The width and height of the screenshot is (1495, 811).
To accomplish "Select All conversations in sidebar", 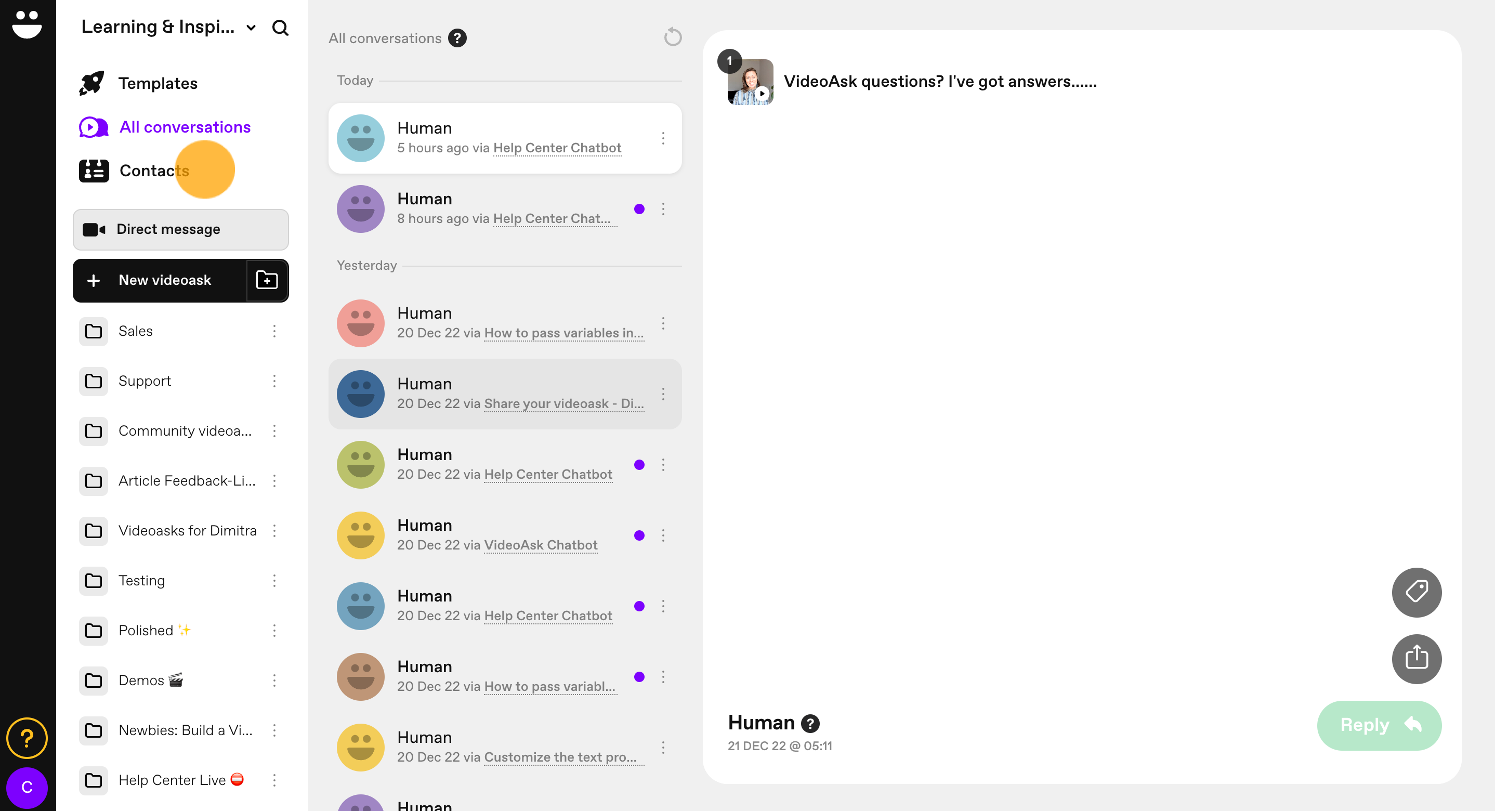I will pyautogui.click(x=185, y=127).
